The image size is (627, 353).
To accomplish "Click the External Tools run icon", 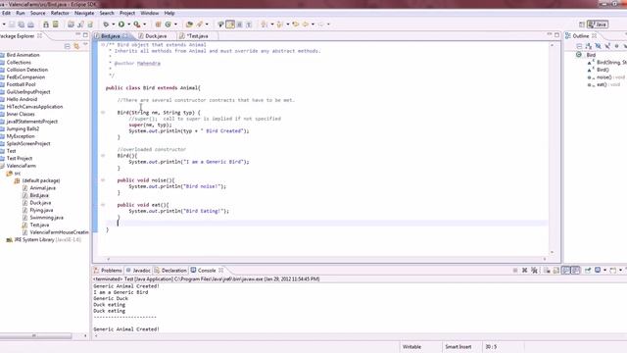I will coord(137,25).
